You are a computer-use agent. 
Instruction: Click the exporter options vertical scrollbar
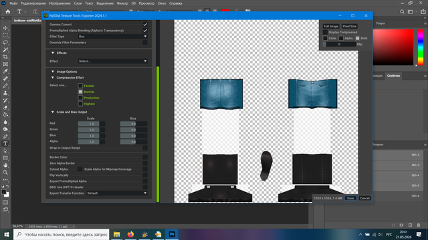pyautogui.click(x=158, y=134)
